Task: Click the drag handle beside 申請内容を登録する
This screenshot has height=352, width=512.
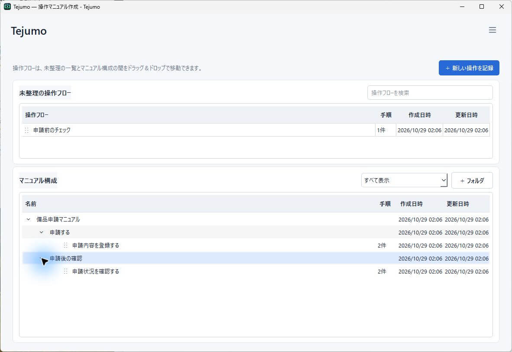Action: 66,245
